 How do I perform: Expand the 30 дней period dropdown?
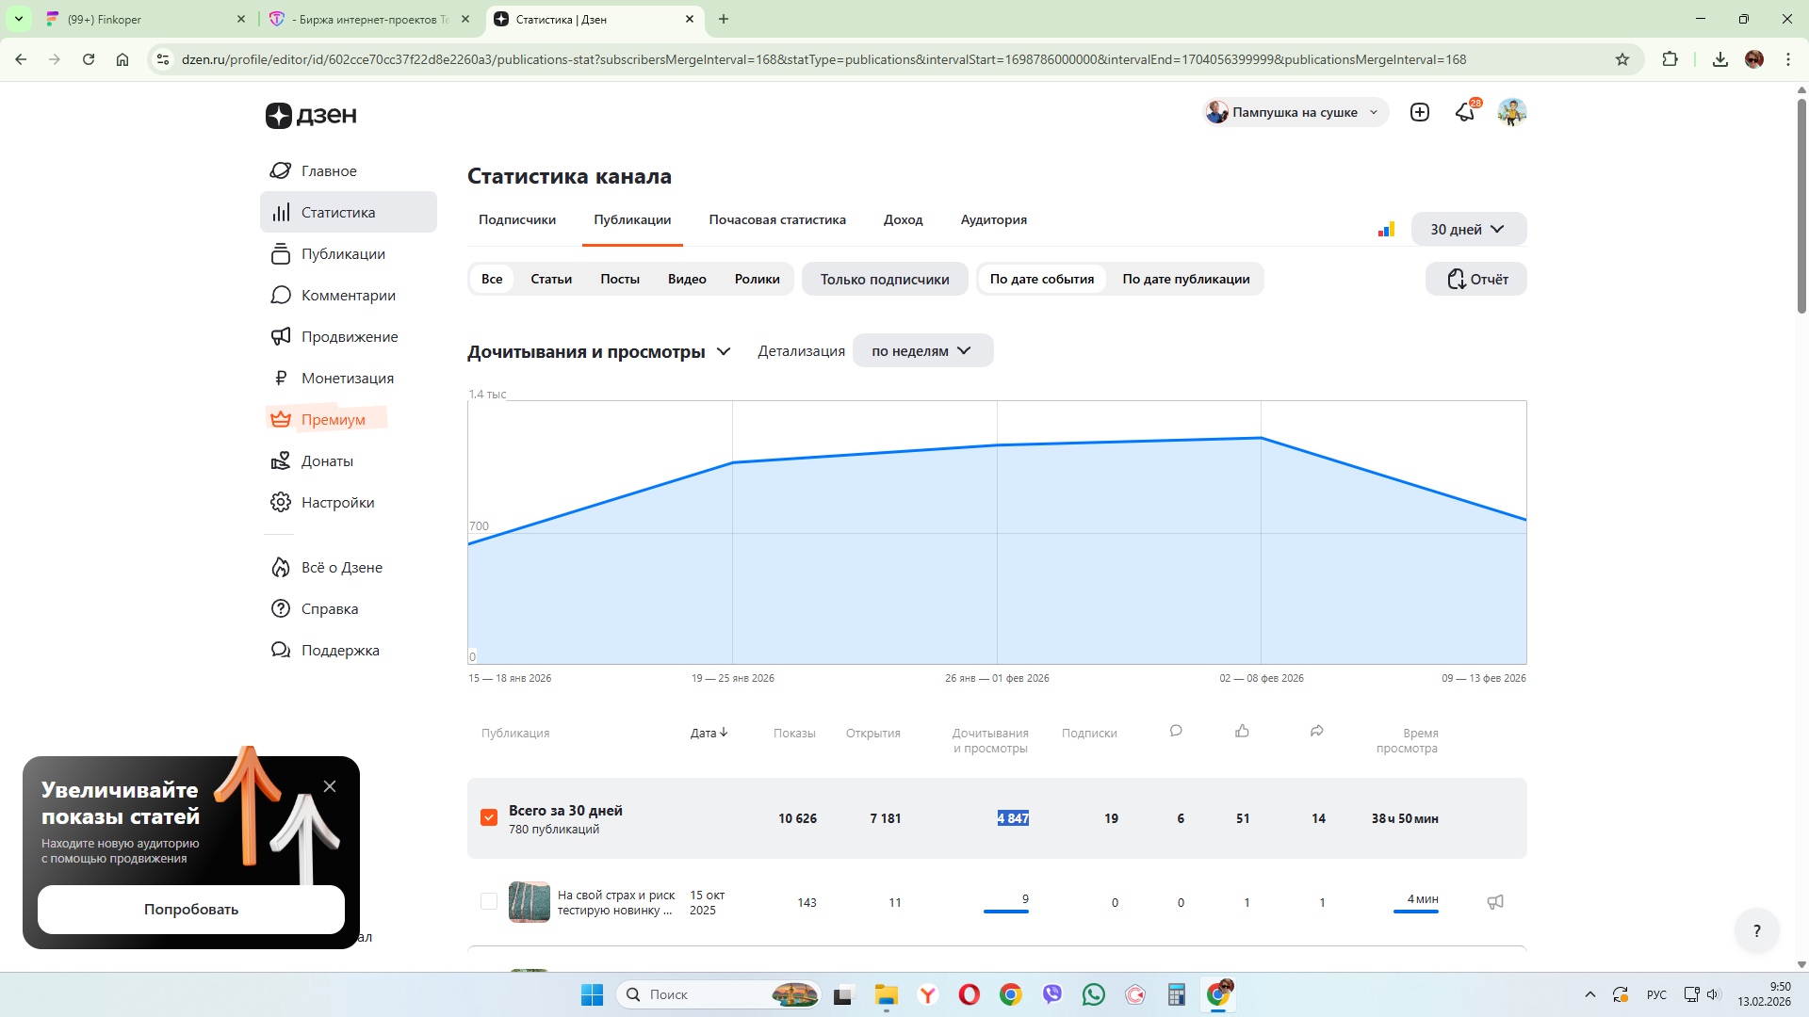pyautogui.click(x=1468, y=230)
